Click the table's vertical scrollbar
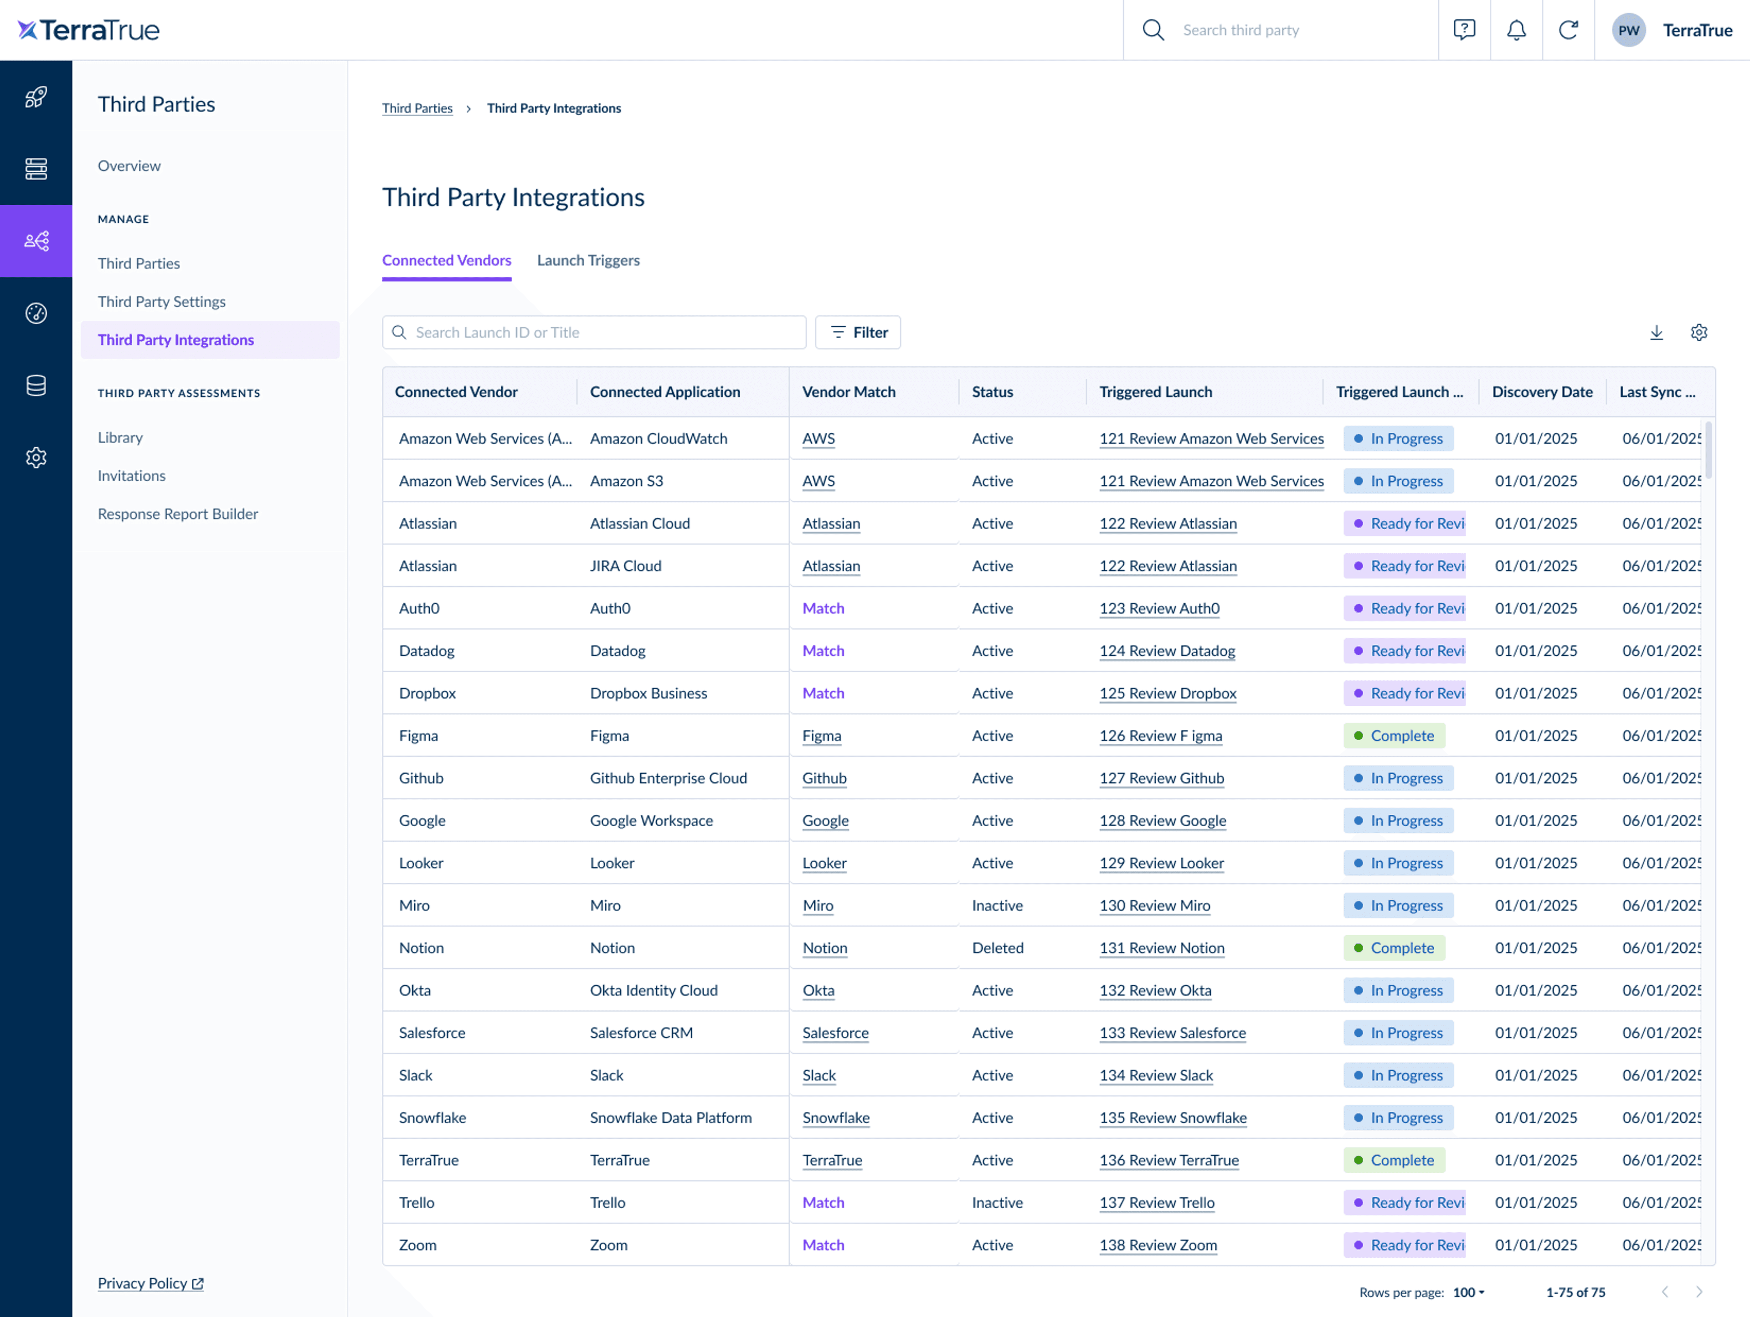The image size is (1750, 1317). coord(1708,449)
